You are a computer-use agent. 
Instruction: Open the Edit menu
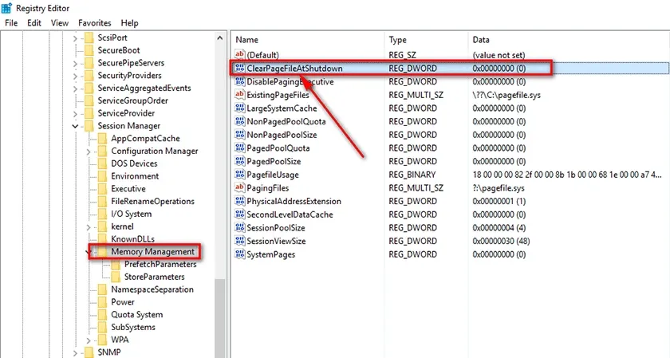click(34, 23)
